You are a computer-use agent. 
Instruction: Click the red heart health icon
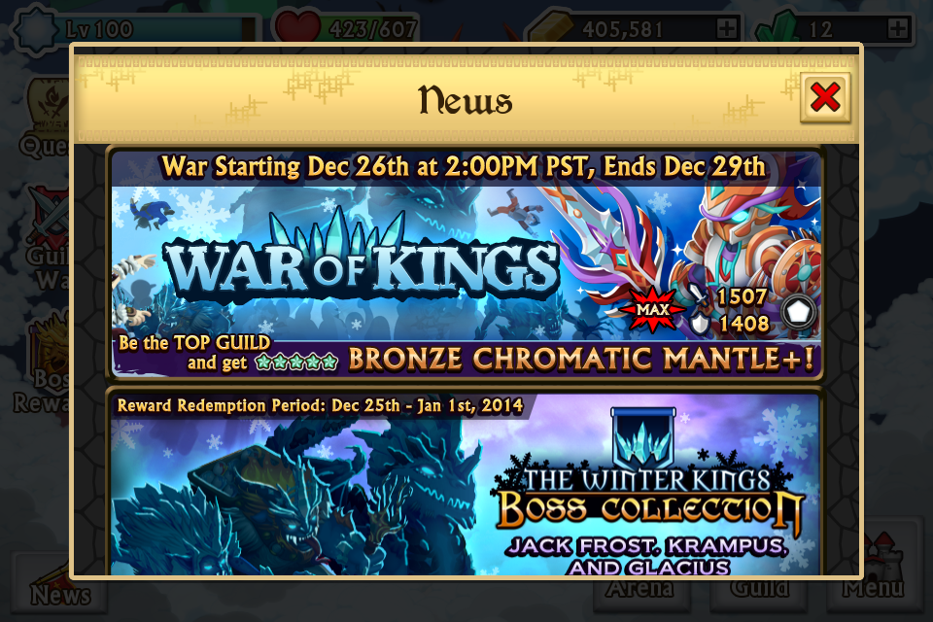point(297,27)
